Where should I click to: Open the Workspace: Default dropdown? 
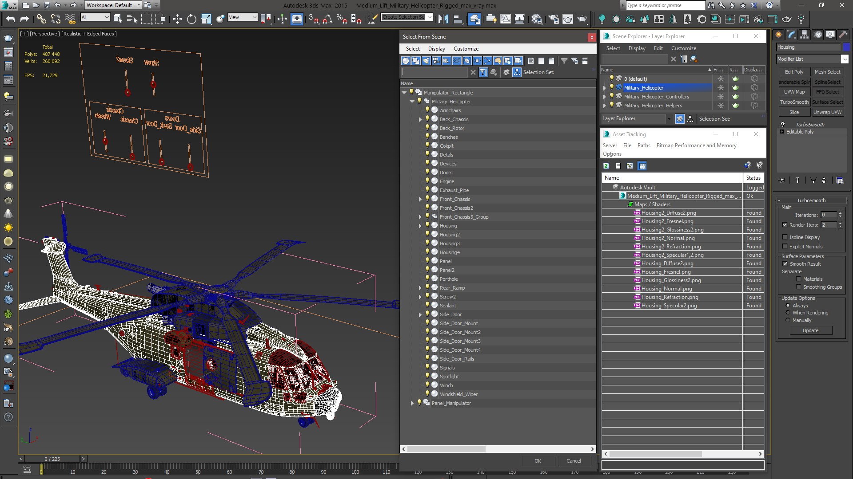click(x=113, y=5)
